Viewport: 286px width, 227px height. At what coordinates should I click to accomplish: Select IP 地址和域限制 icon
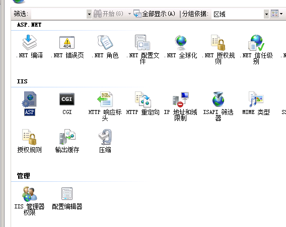click(180, 99)
